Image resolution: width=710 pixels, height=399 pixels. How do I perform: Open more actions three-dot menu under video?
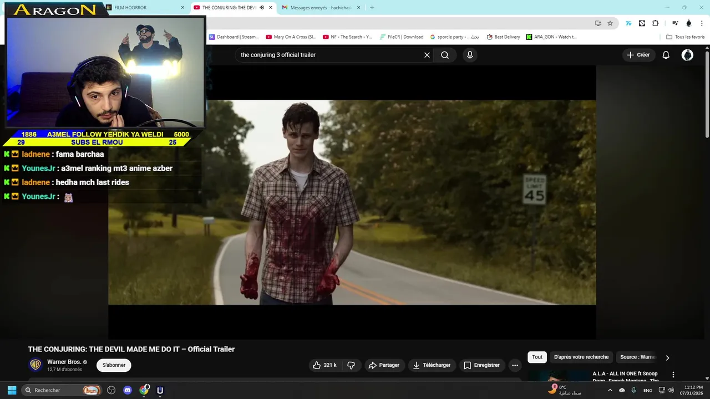(x=515, y=365)
